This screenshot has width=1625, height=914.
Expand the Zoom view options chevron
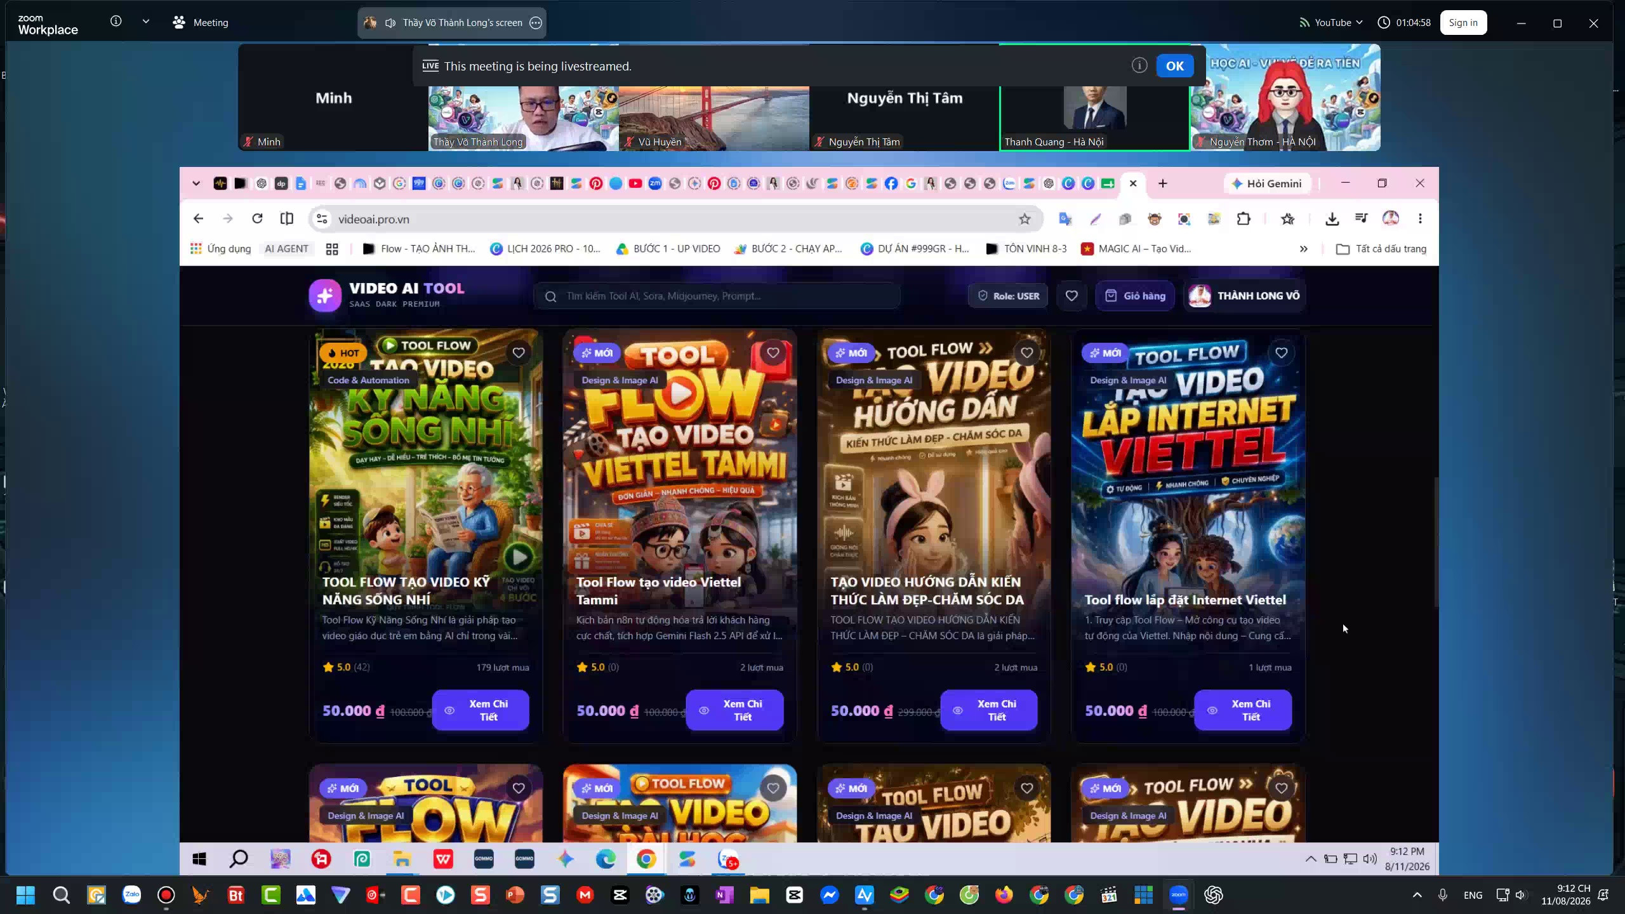coord(146,21)
